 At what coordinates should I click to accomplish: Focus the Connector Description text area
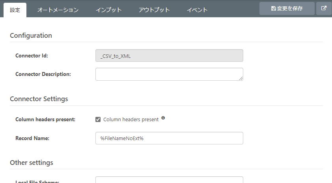coord(169,74)
